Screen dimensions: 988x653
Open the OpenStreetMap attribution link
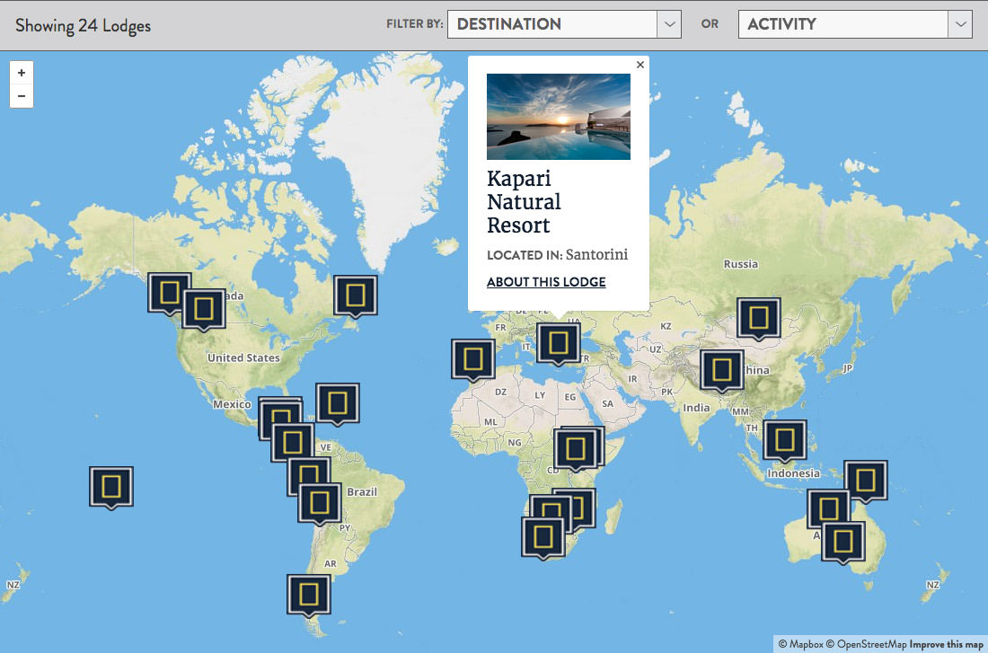point(867,644)
